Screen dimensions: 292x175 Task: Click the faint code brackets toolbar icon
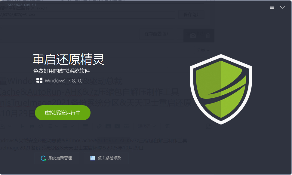click(x=41, y=126)
